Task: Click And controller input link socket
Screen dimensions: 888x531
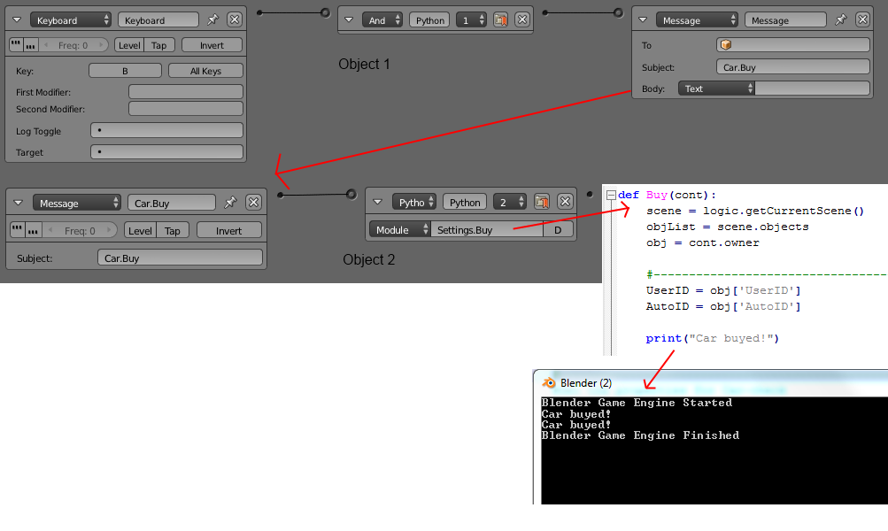Action: [x=325, y=12]
